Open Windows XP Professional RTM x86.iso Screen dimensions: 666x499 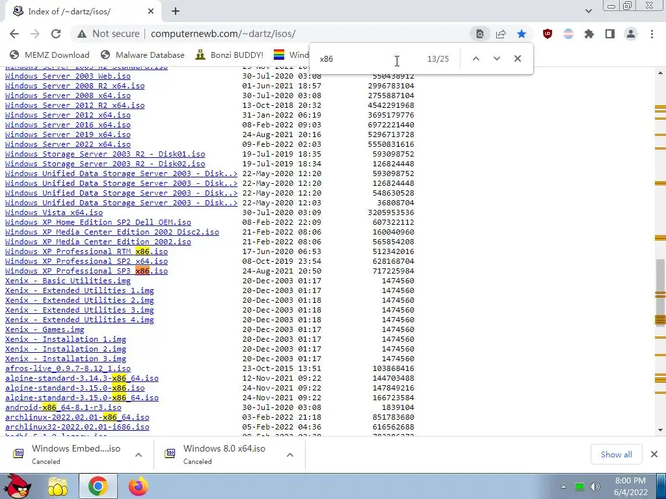(87, 251)
